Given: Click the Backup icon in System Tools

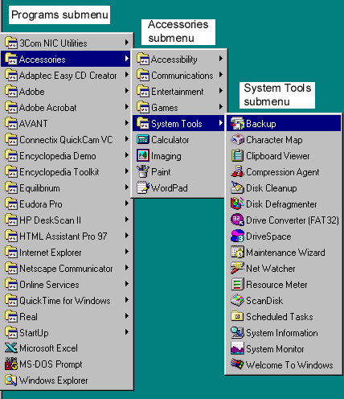Looking at the screenshot, I should 237,123.
